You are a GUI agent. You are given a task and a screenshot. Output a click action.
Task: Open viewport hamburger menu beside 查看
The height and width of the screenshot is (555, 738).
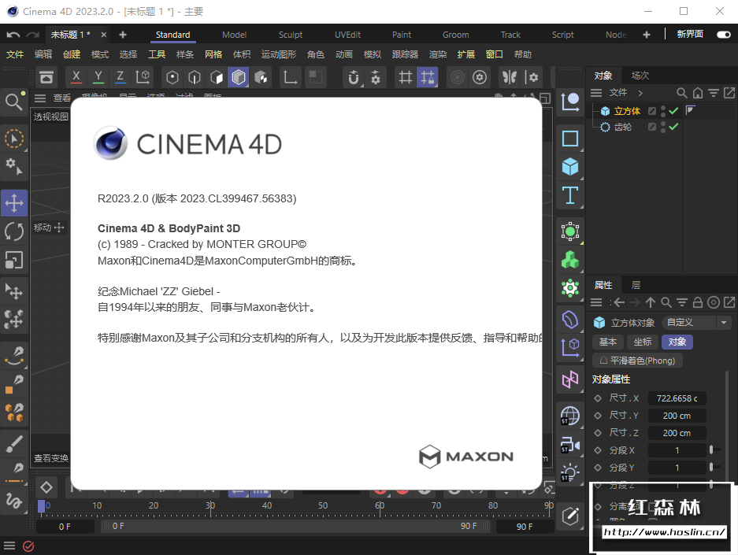[x=40, y=98]
